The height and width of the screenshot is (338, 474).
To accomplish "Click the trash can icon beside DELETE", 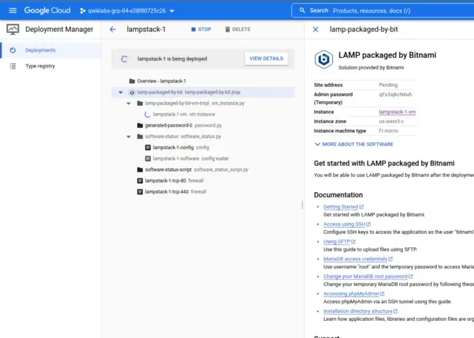I will 227,30.
